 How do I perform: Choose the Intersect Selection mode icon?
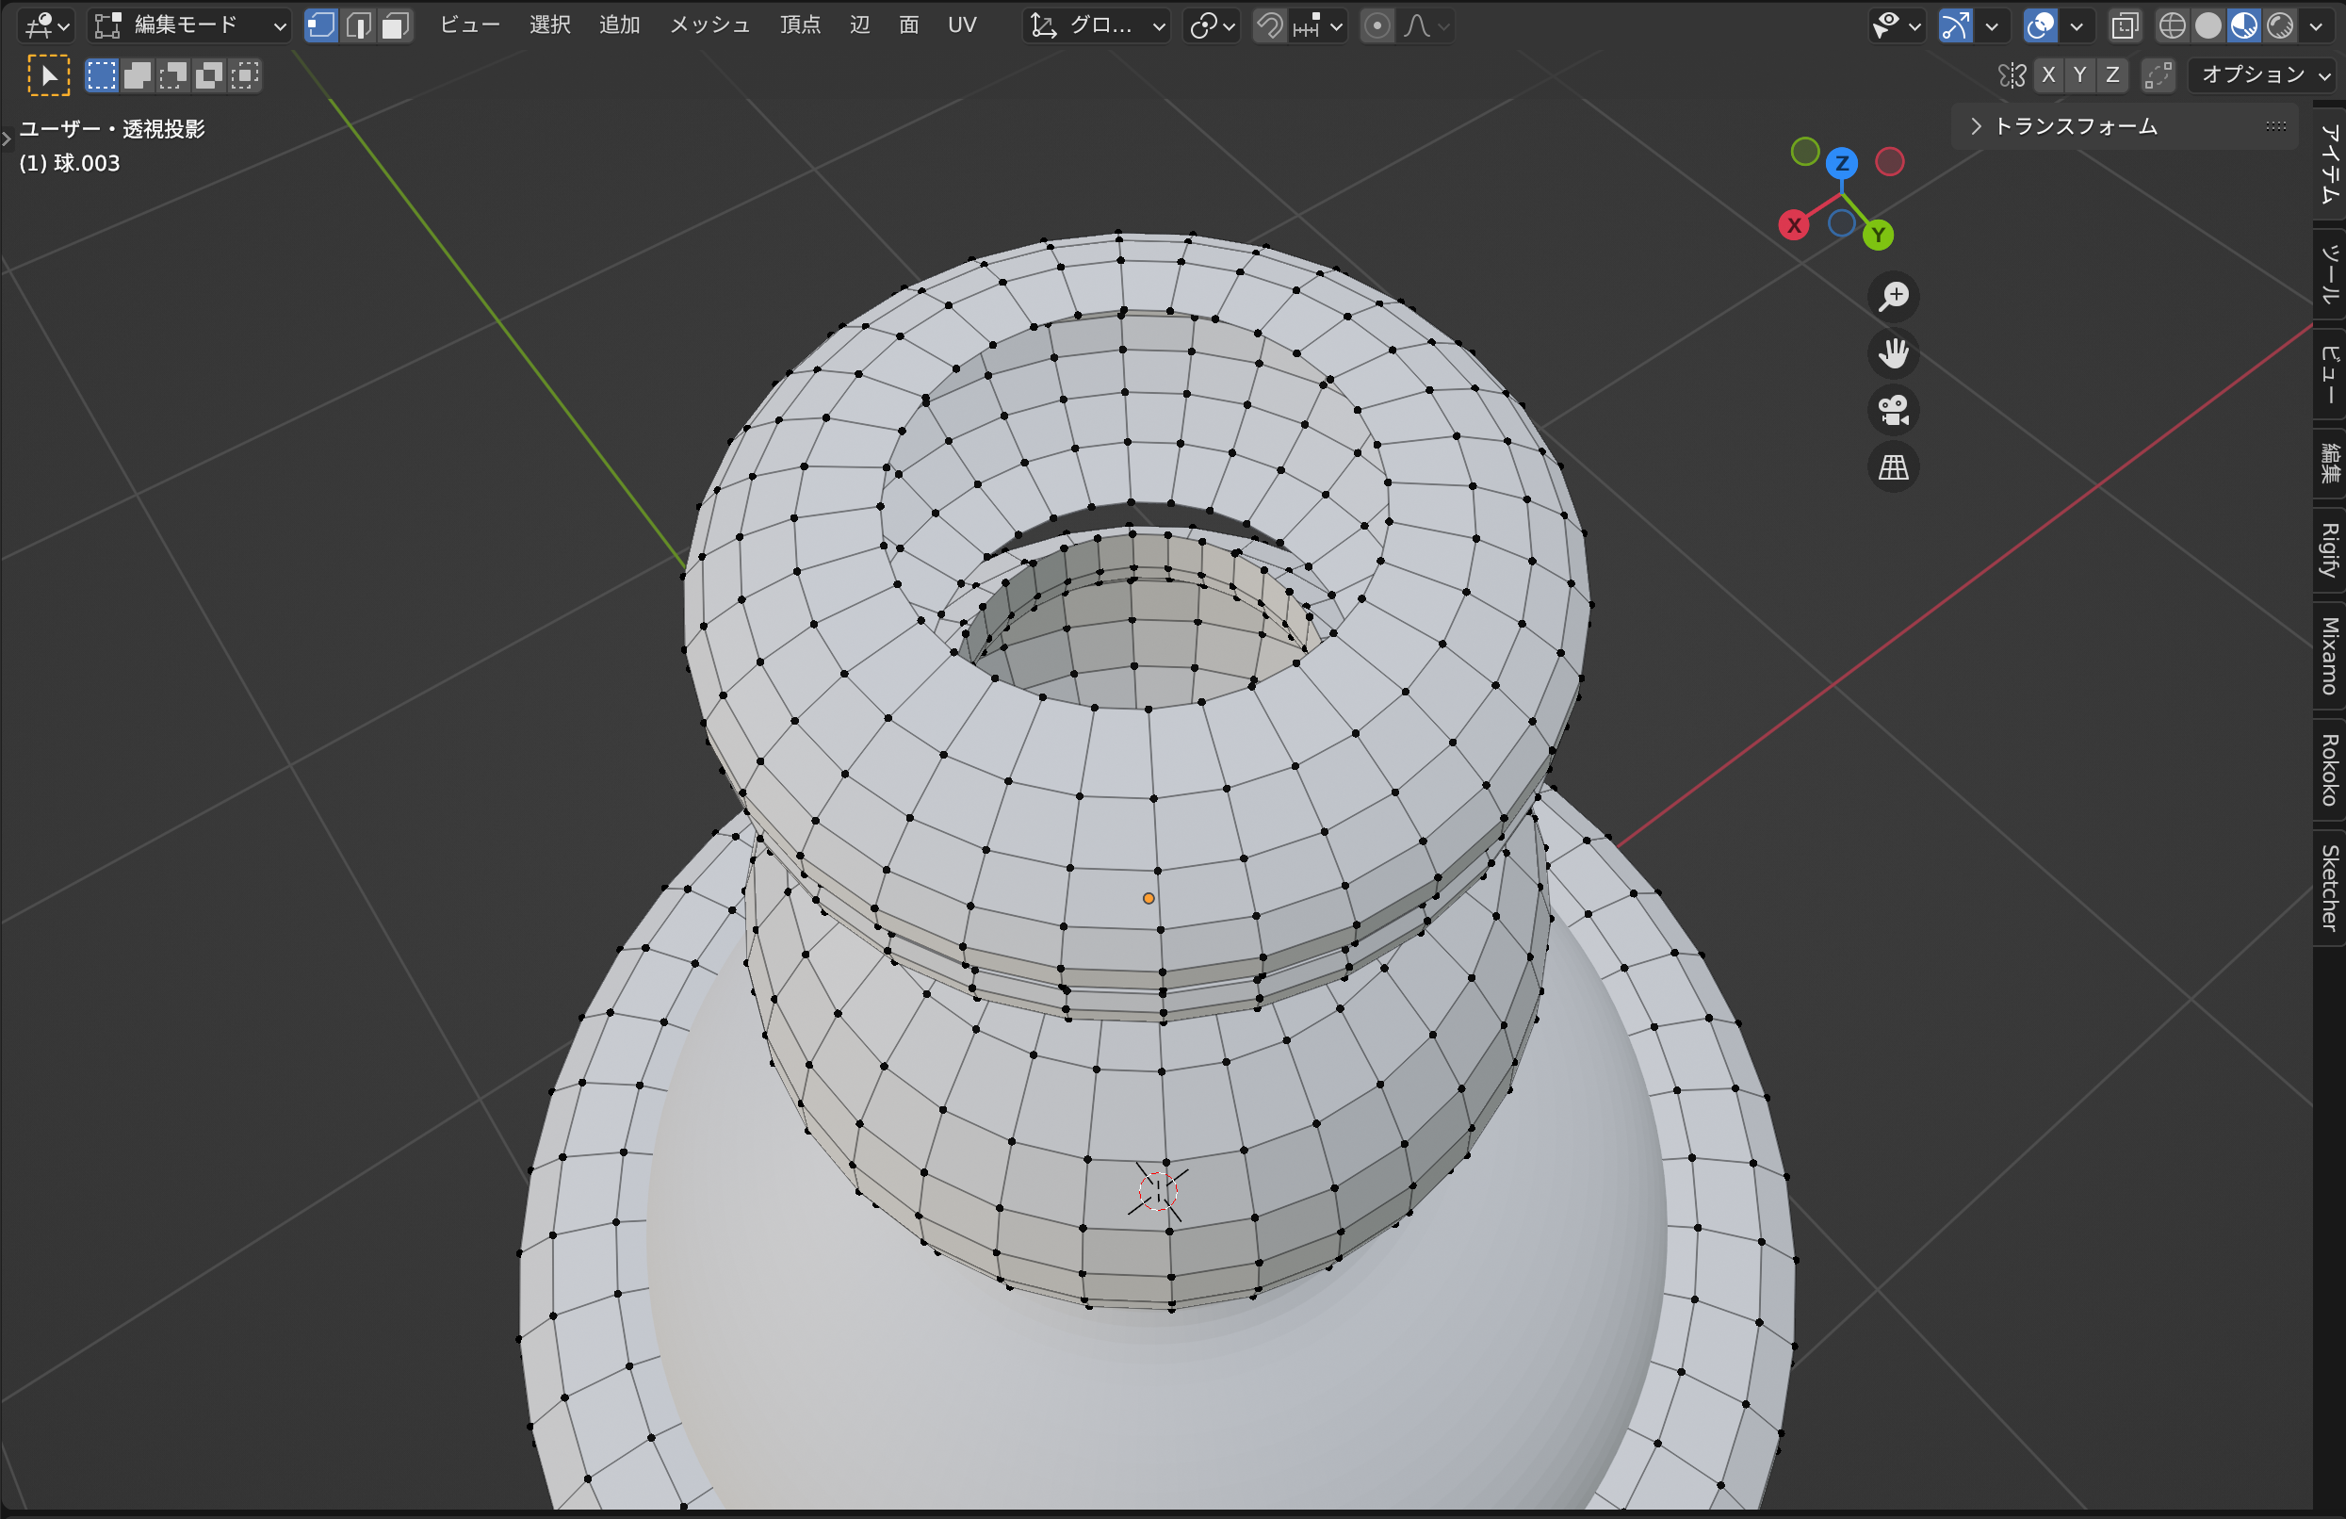(x=243, y=76)
